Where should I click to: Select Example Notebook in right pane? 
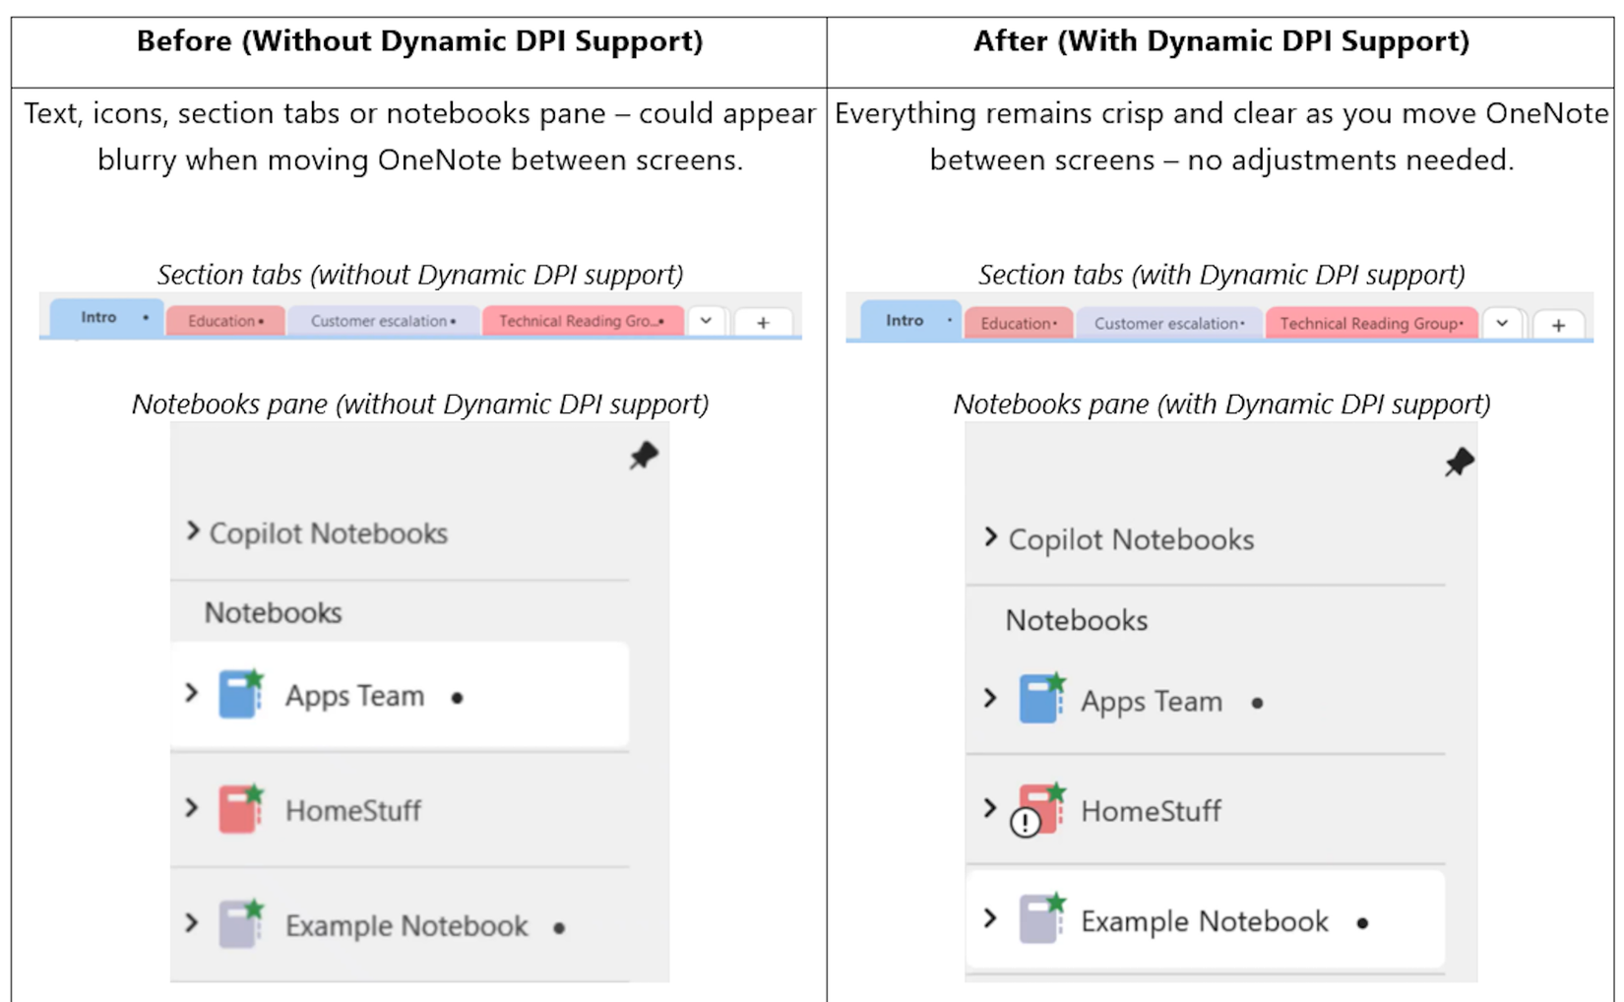coord(1204,921)
